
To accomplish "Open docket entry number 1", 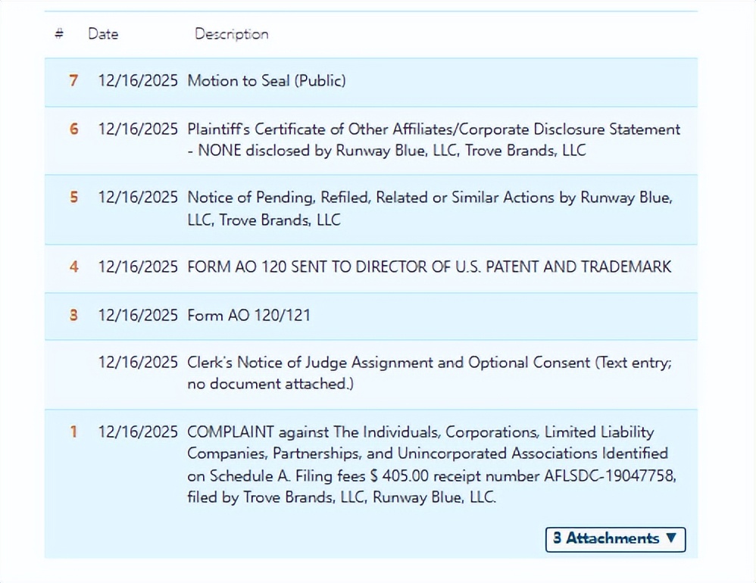I will pos(73,432).
